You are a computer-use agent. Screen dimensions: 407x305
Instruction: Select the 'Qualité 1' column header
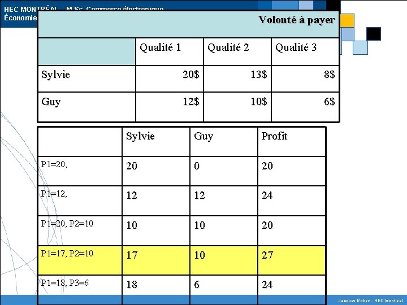point(160,47)
